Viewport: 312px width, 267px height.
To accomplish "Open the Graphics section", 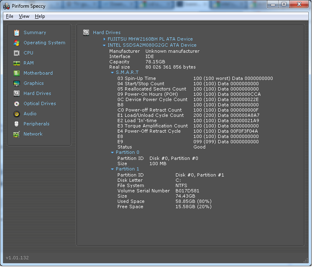I will pyautogui.click(x=34, y=83).
